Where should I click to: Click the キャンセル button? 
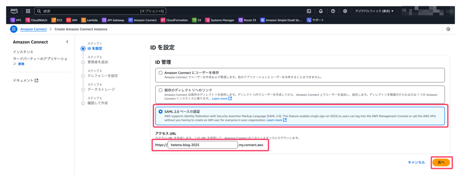(x=416, y=162)
